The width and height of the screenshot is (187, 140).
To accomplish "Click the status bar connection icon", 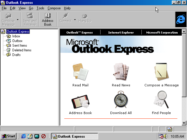I will click(169, 129).
